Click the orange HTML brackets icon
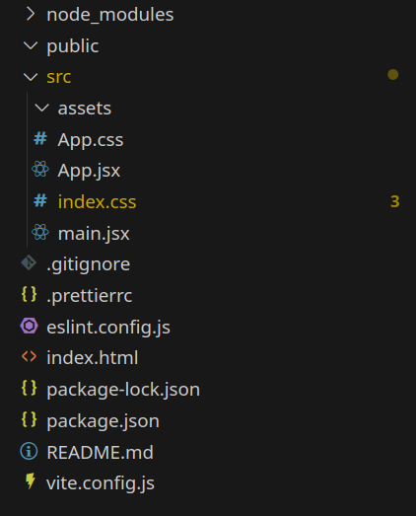Screen dimensions: 416x516 29,356
